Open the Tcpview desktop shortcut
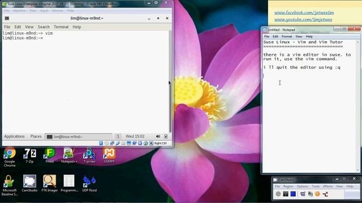Viewport: 362px width, 203px height. point(89,156)
